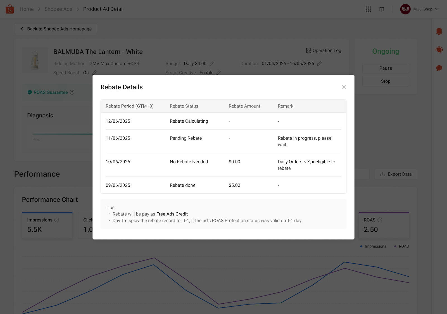Click the Product Ad Detail breadcrumb
Viewport: 447px width, 314px height.
pyautogui.click(x=103, y=9)
